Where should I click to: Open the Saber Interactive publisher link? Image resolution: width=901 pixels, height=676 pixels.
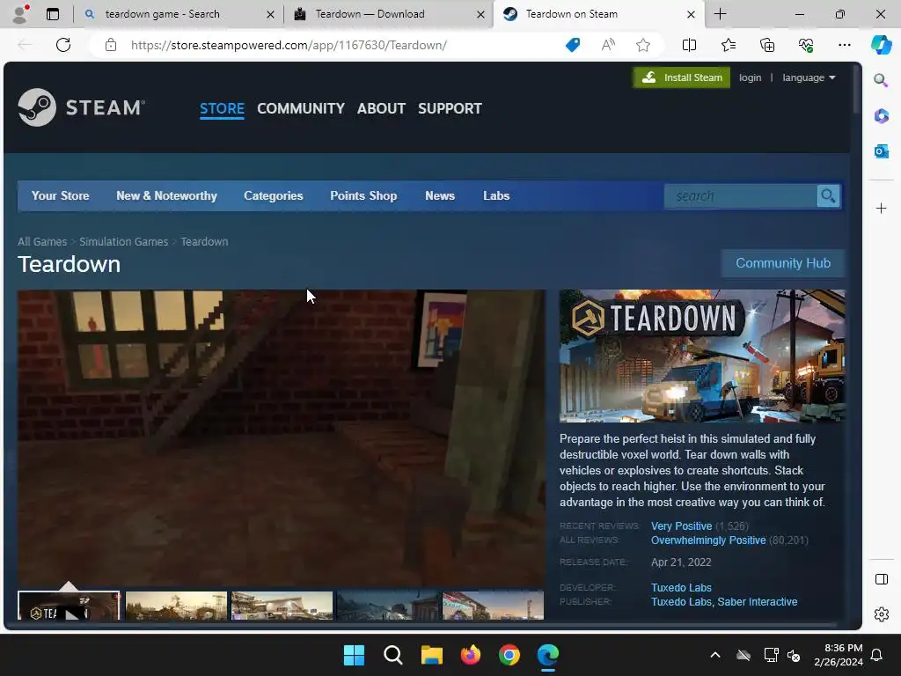click(x=758, y=602)
